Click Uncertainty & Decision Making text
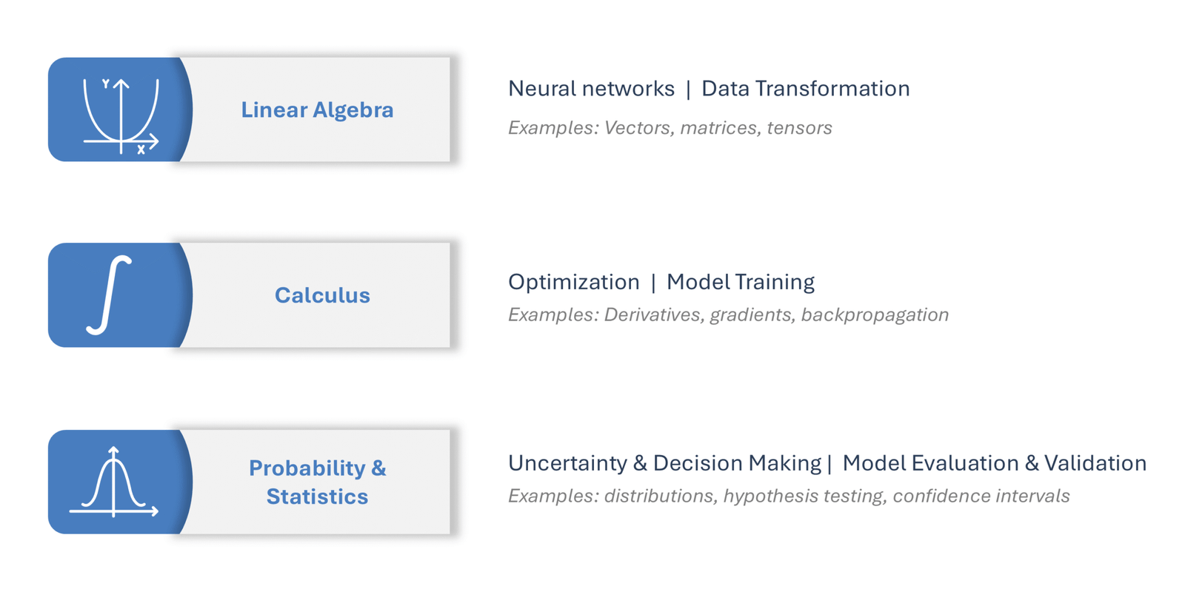1185x589 pixels. 664,463
